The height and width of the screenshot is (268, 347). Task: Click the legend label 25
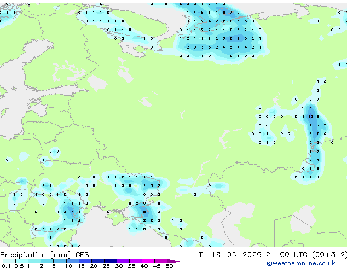point(106,266)
